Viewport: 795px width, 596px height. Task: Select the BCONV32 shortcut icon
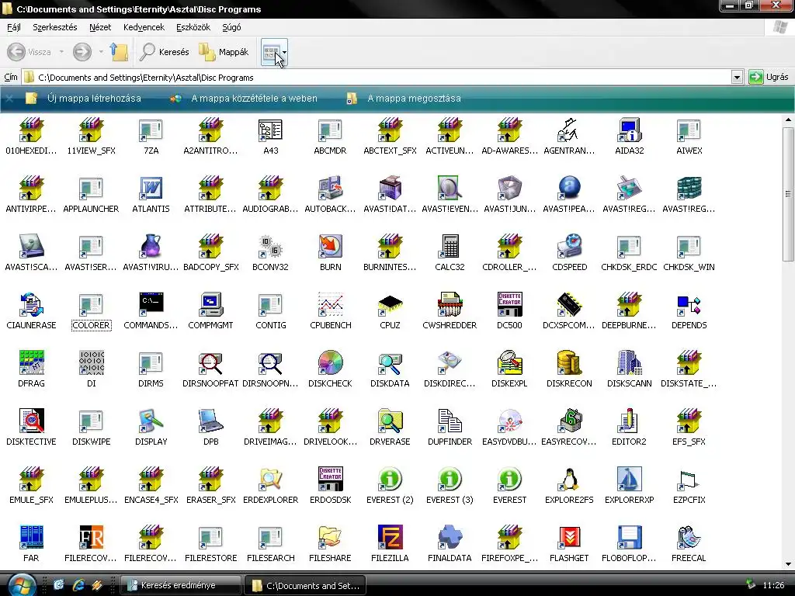click(270, 247)
